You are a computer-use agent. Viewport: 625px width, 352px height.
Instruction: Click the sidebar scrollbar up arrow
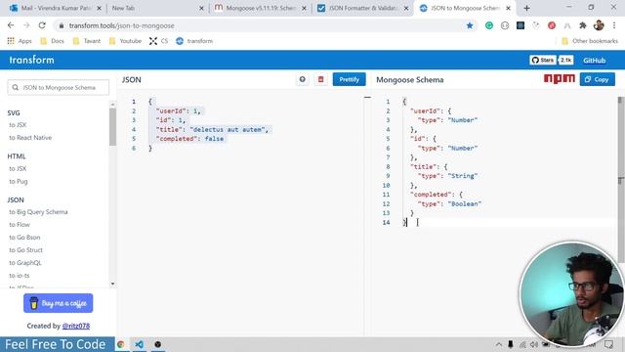[112, 105]
